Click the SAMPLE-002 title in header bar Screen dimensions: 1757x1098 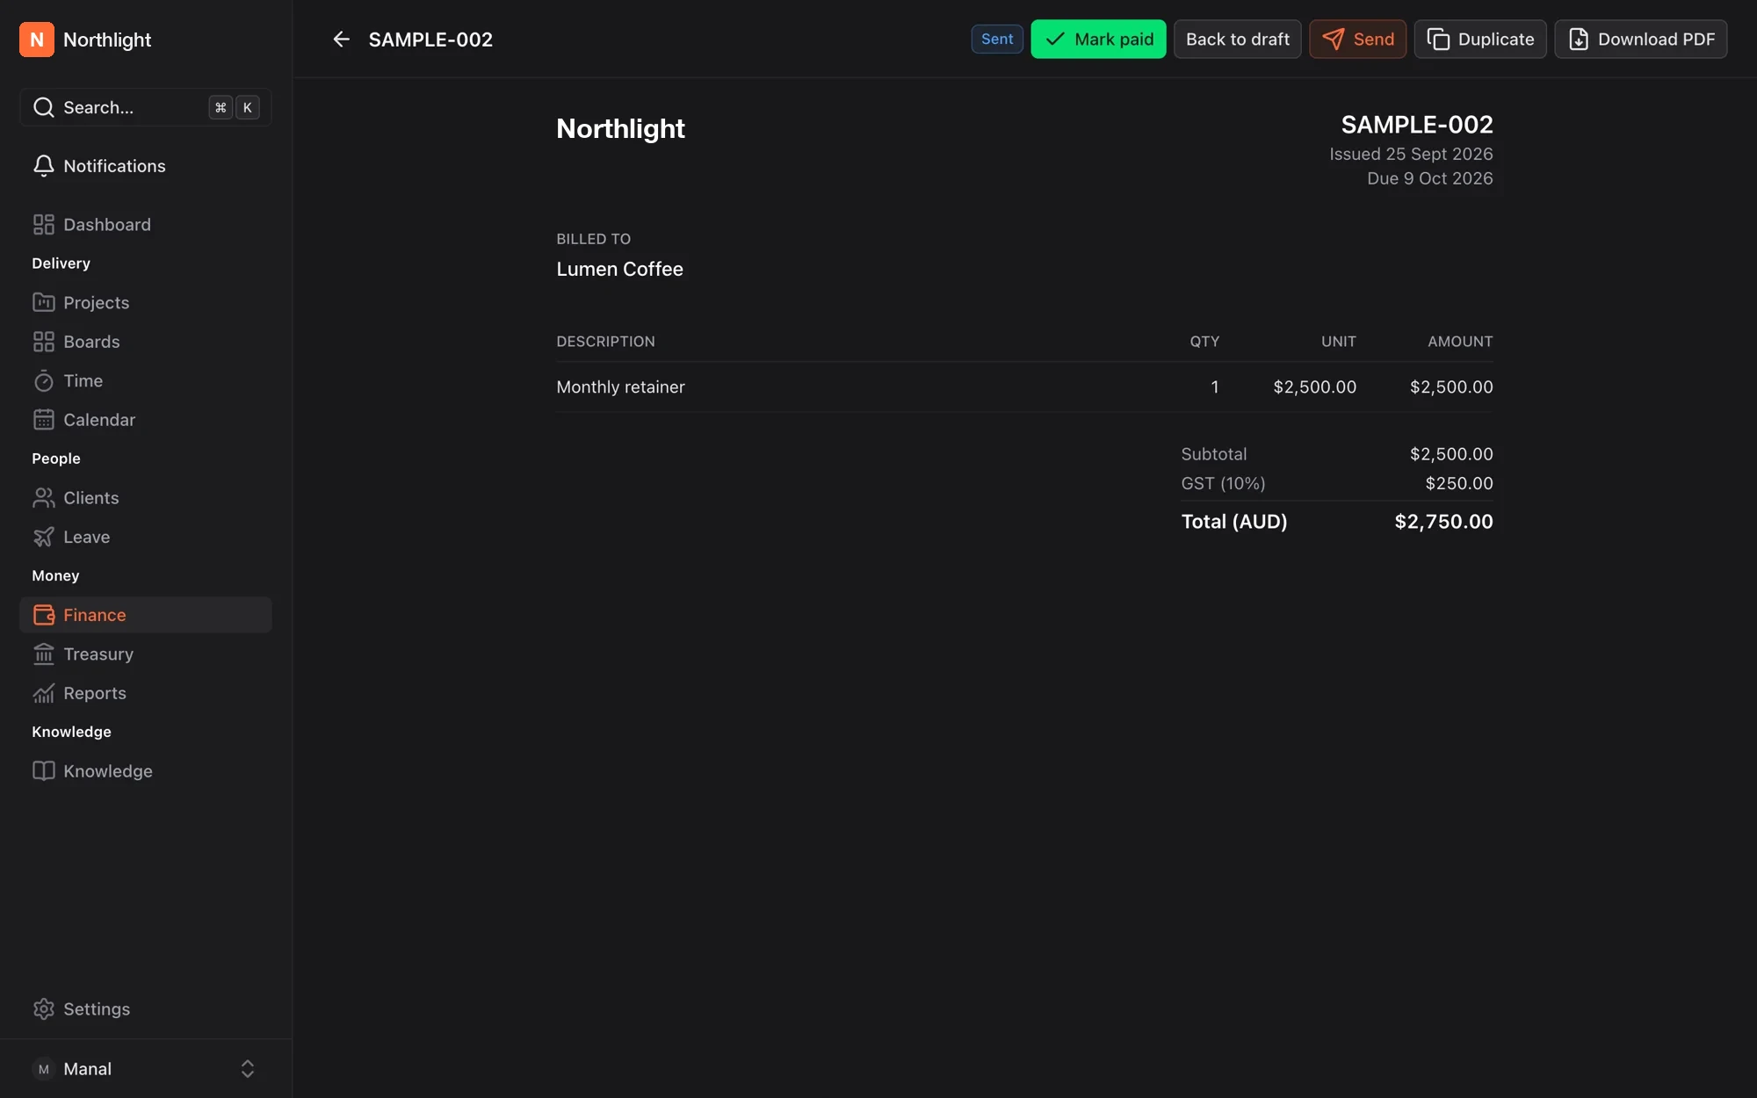430,40
